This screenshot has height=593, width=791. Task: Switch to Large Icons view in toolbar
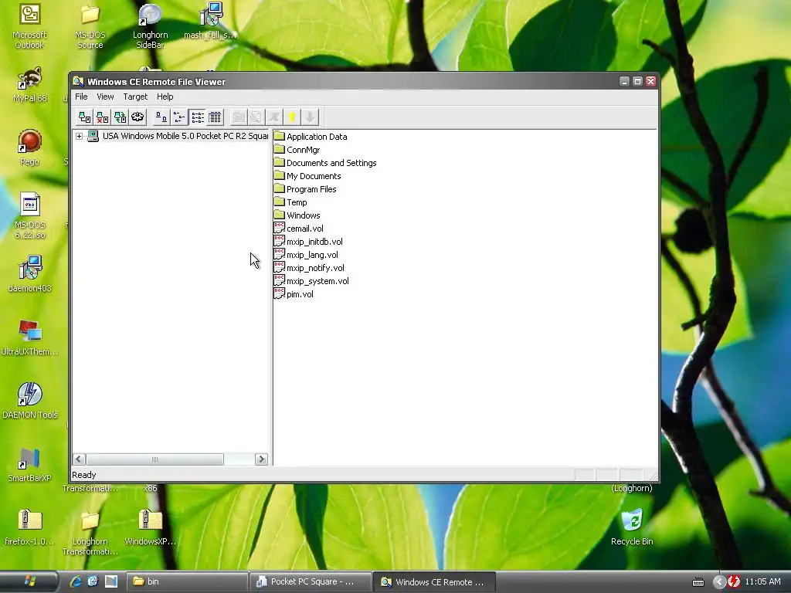click(x=161, y=117)
